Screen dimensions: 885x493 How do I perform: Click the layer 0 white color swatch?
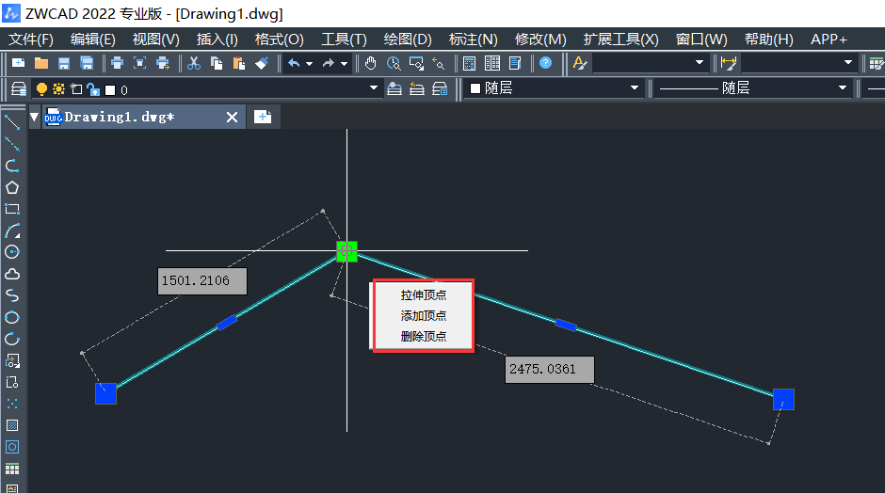click(x=111, y=90)
